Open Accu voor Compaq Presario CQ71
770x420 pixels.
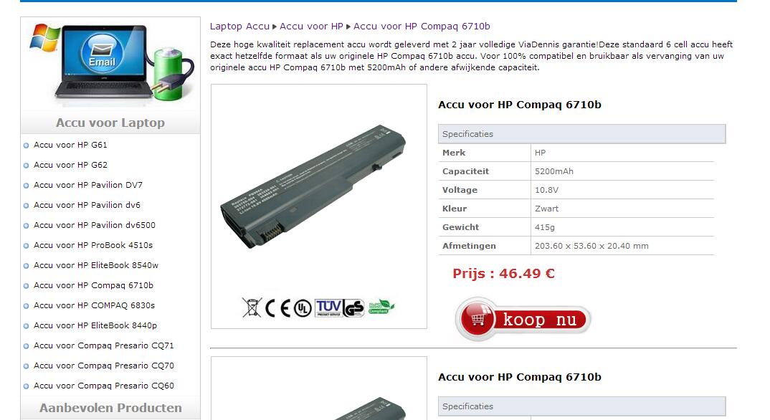pos(104,345)
